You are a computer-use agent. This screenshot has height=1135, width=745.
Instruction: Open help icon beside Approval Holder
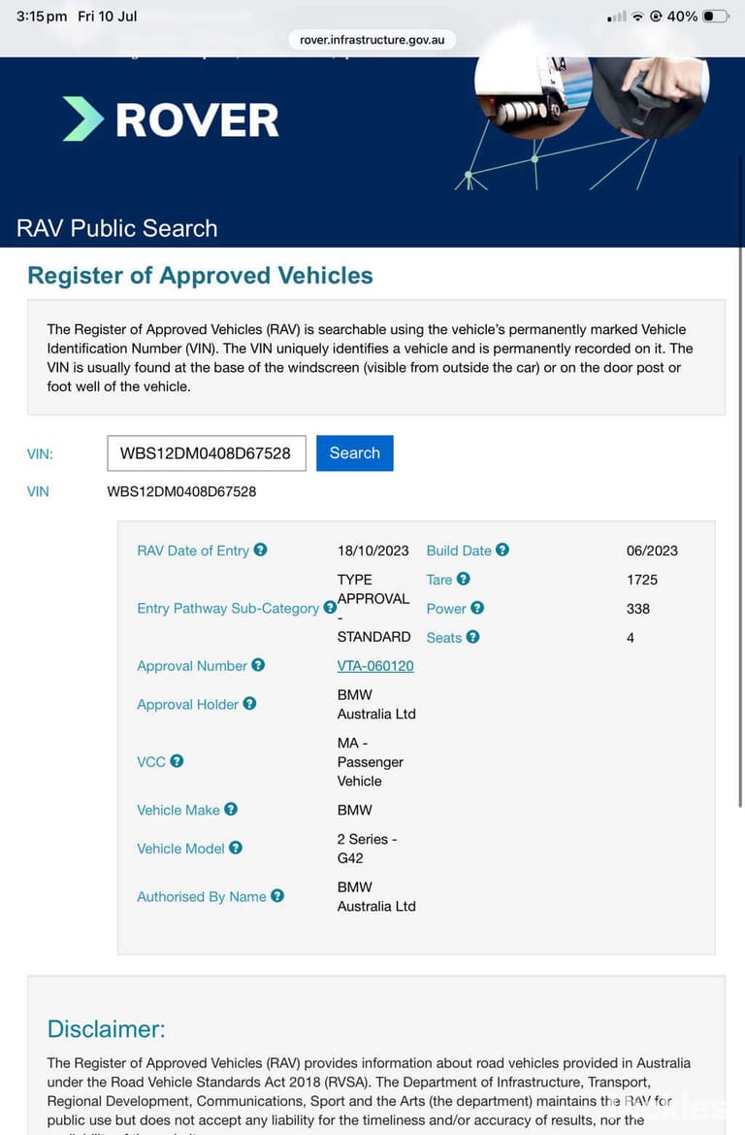point(249,704)
